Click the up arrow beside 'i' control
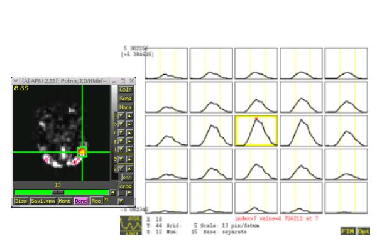This screenshot has width=377, height=251. click(x=129, y=149)
